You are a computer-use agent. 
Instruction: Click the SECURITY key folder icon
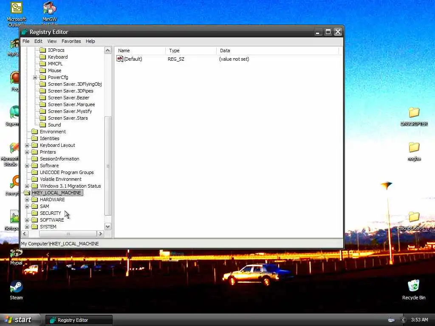pyautogui.click(x=35, y=213)
